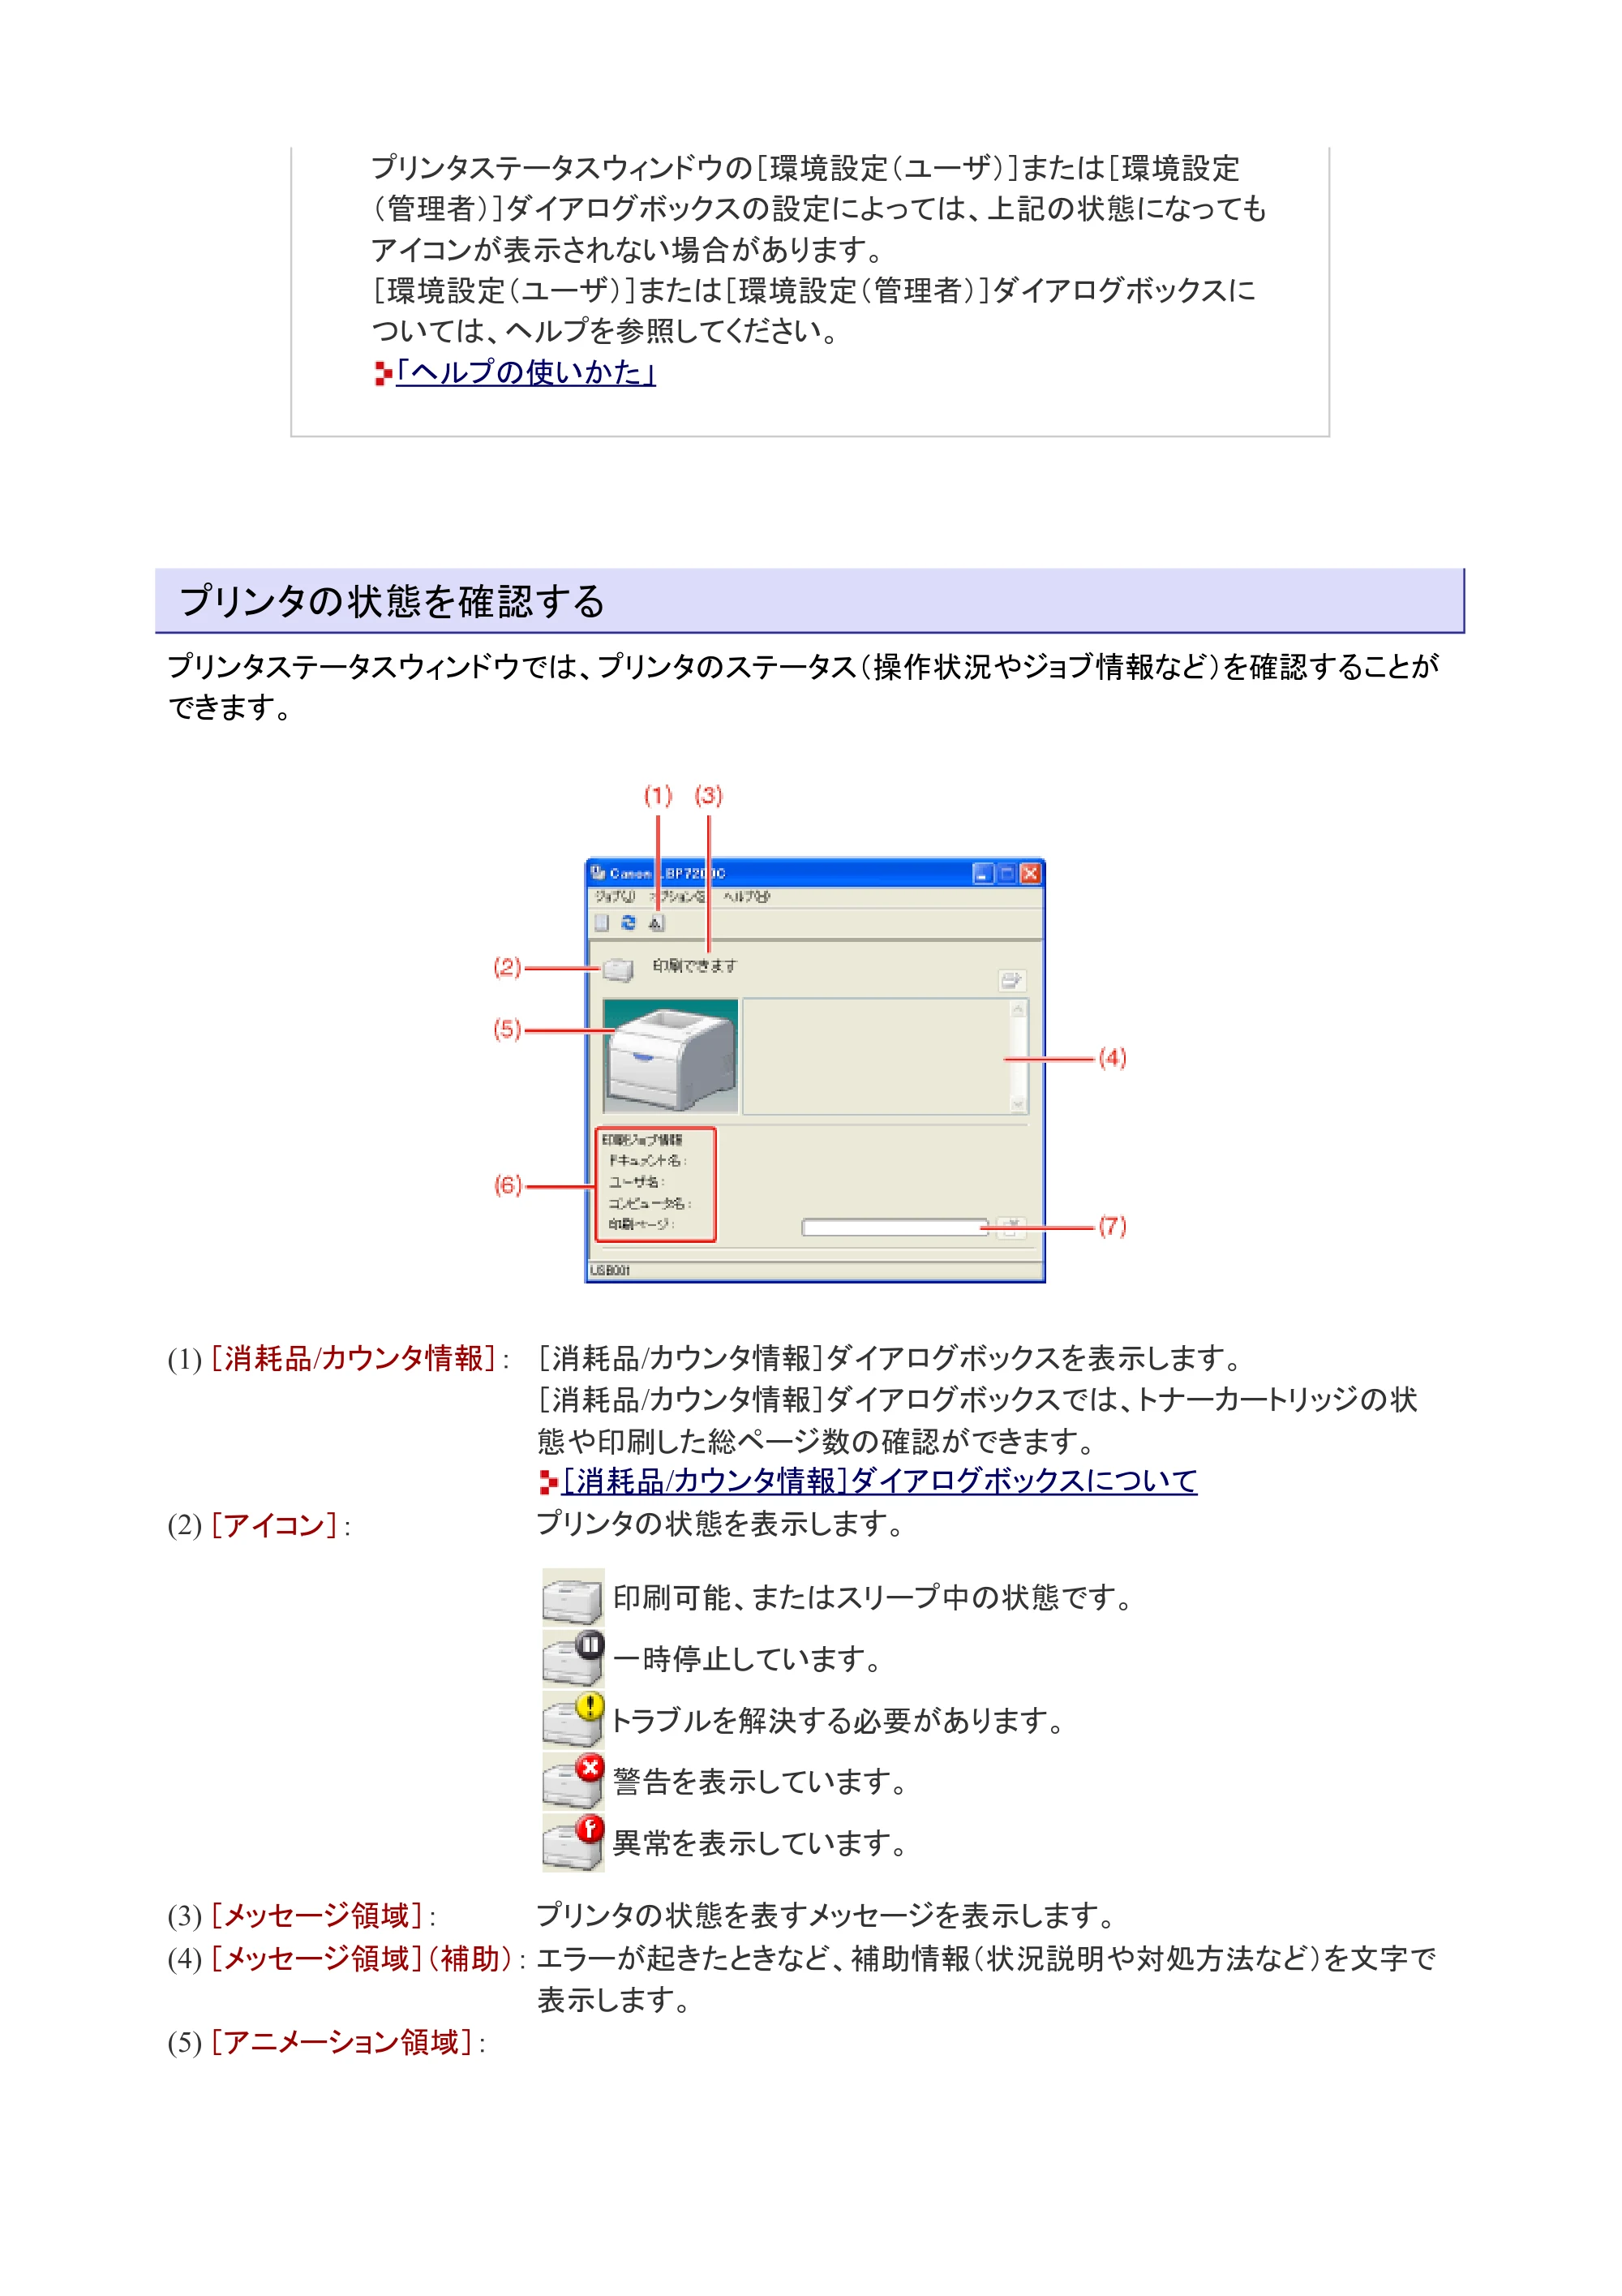Image resolution: width=1622 pixels, height=2296 pixels.
Task: Click the cancel job button beside progress bar
Action: coord(1011,1227)
